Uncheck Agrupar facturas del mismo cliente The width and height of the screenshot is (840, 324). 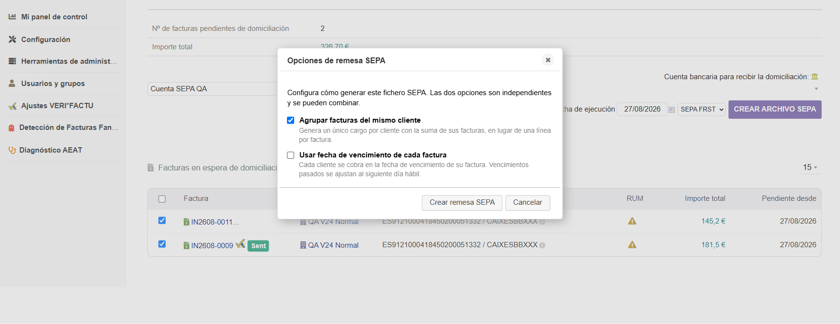pyautogui.click(x=290, y=120)
